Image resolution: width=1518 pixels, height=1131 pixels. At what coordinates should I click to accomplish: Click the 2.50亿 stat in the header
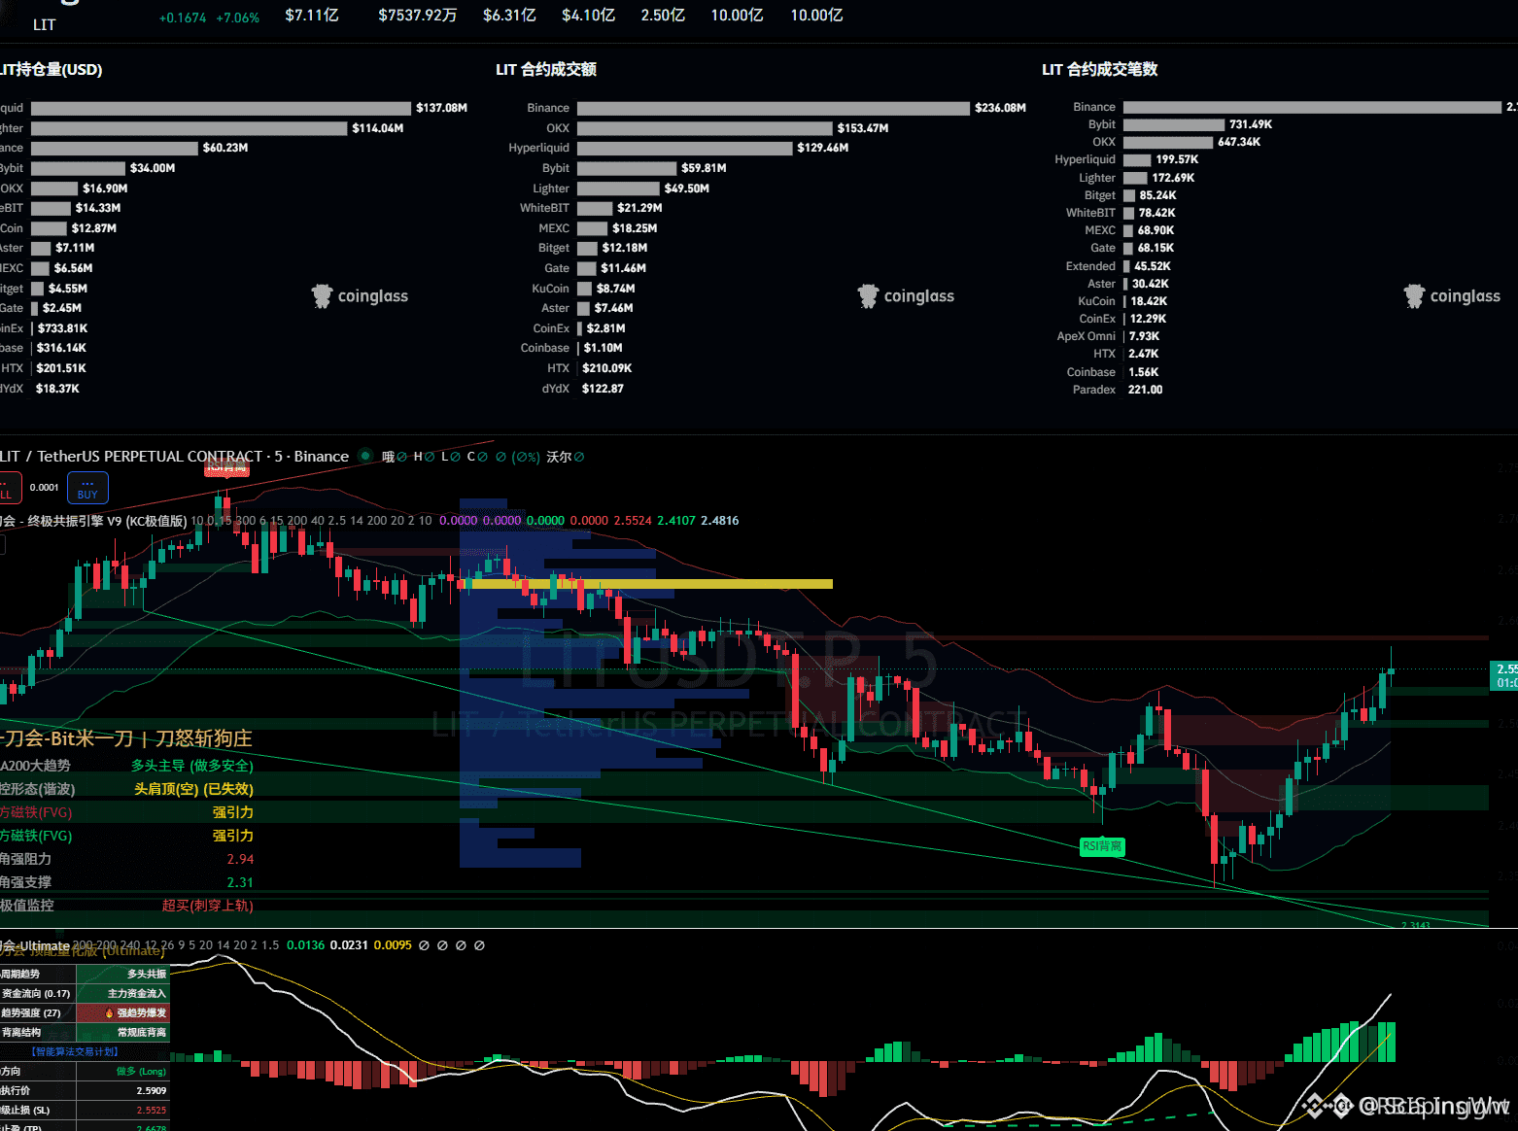tap(663, 16)
